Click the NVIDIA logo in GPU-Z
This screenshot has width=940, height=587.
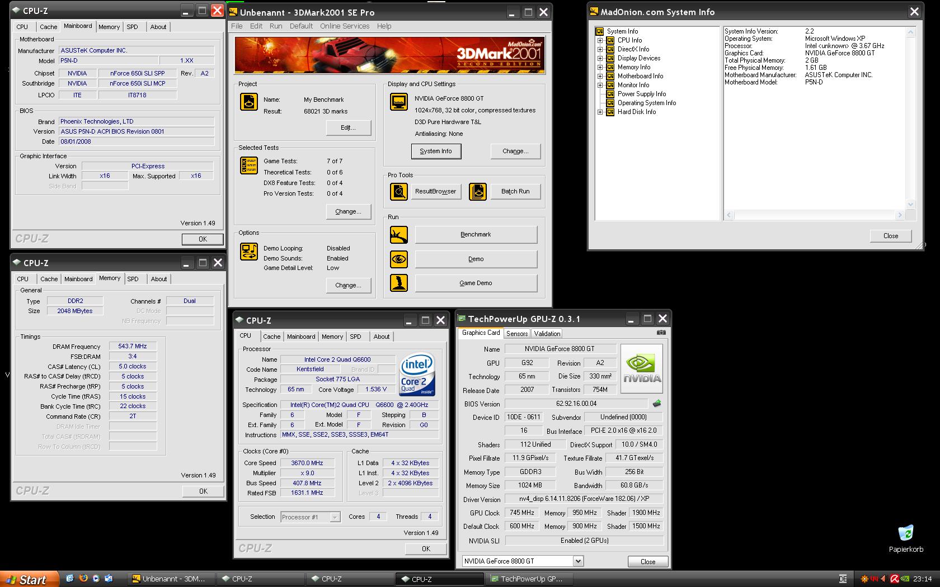point(642,368)
